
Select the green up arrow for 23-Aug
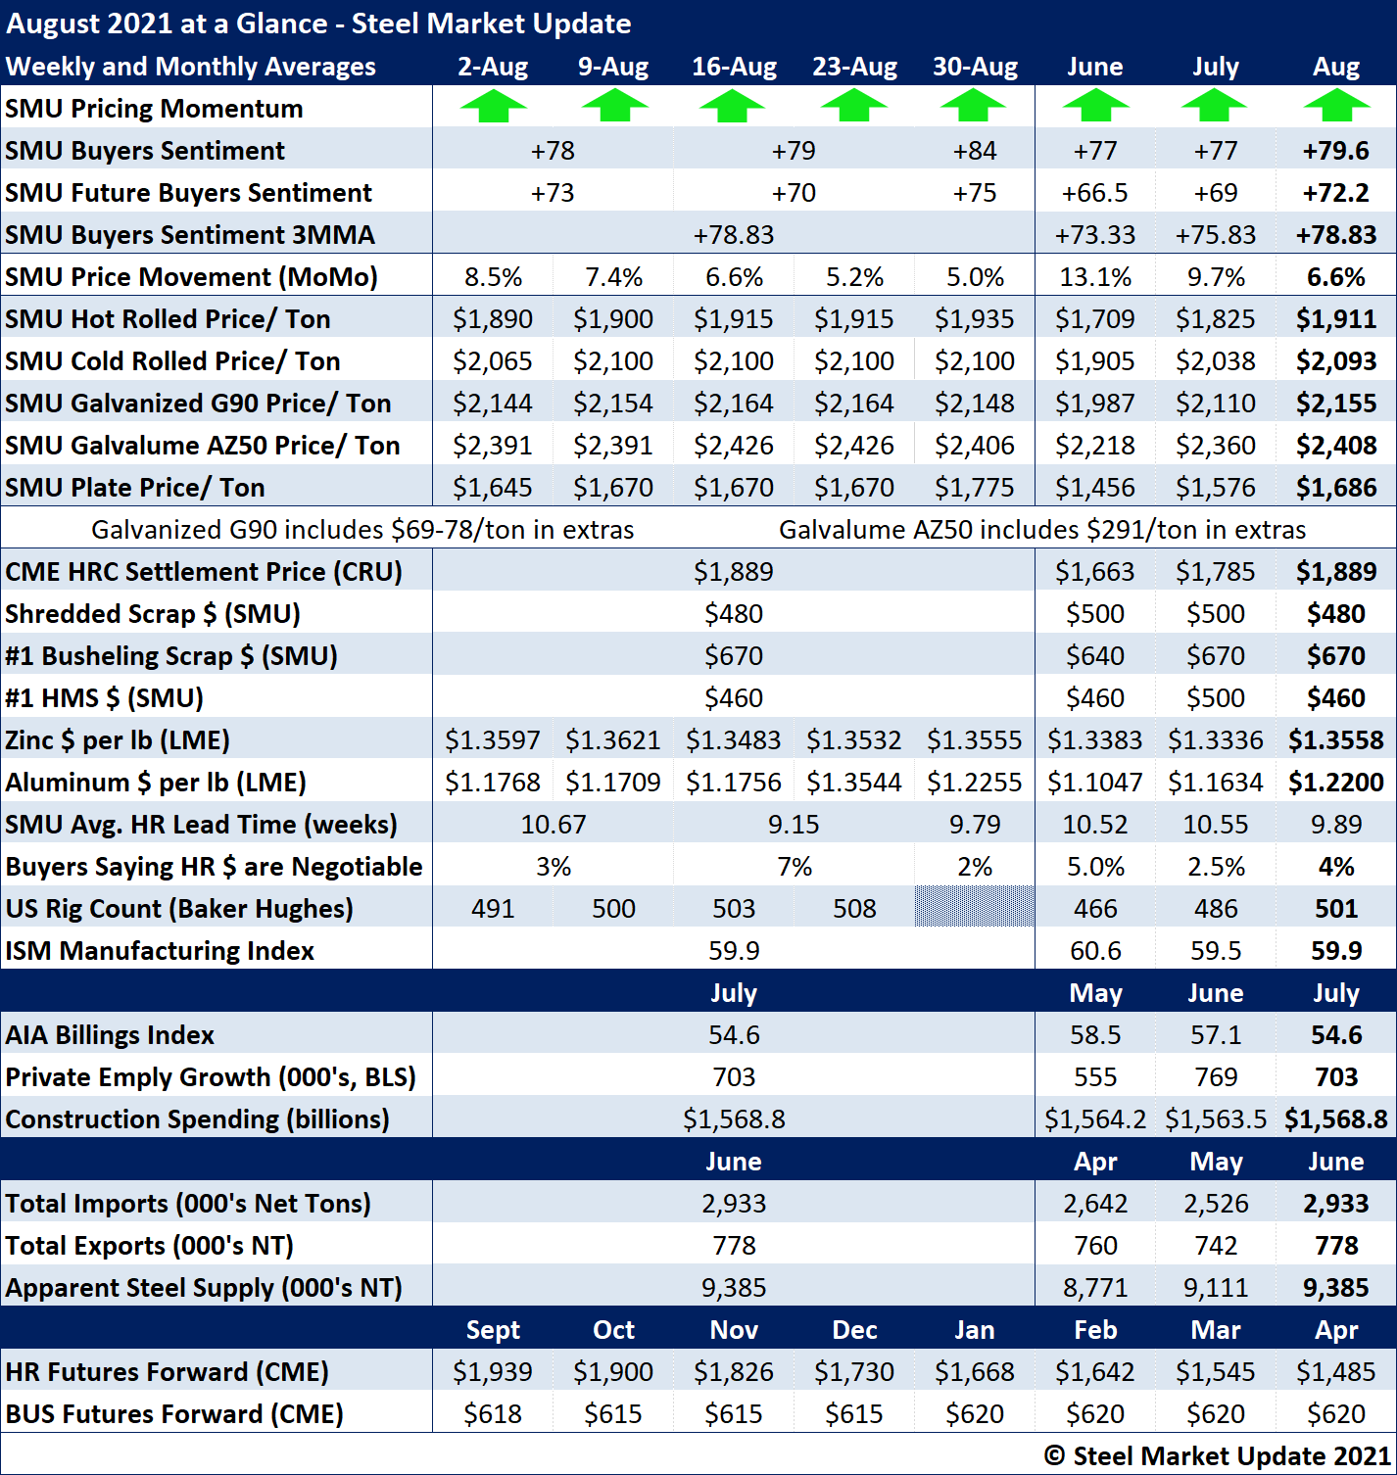[854, 106]
